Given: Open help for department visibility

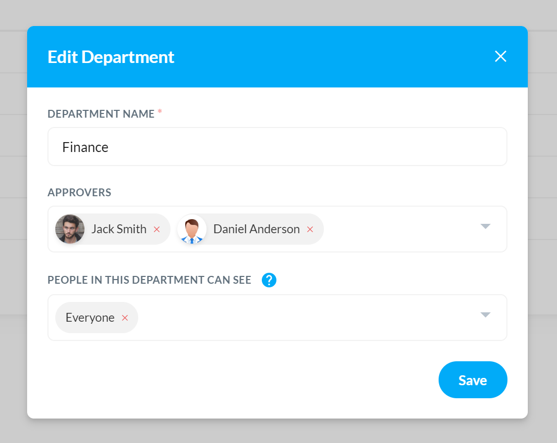Looking at the screenshot, I should pos(269,280).
